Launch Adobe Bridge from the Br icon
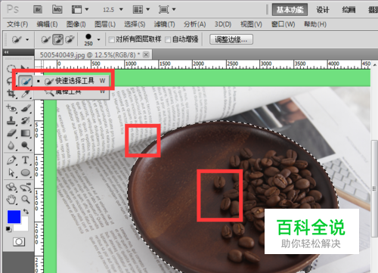This screenshot has height=273, width=378. 38,10
